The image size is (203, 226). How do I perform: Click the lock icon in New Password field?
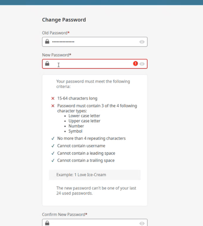[x=47, y=63]
